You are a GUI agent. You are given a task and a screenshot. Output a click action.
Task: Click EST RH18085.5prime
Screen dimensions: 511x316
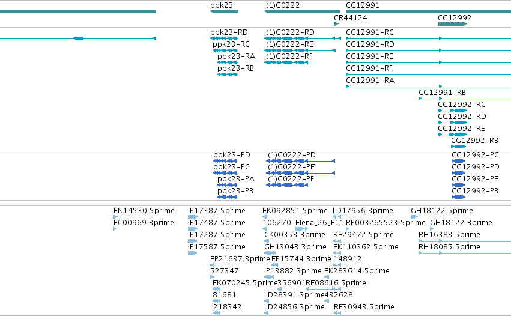tap(465, 253)
